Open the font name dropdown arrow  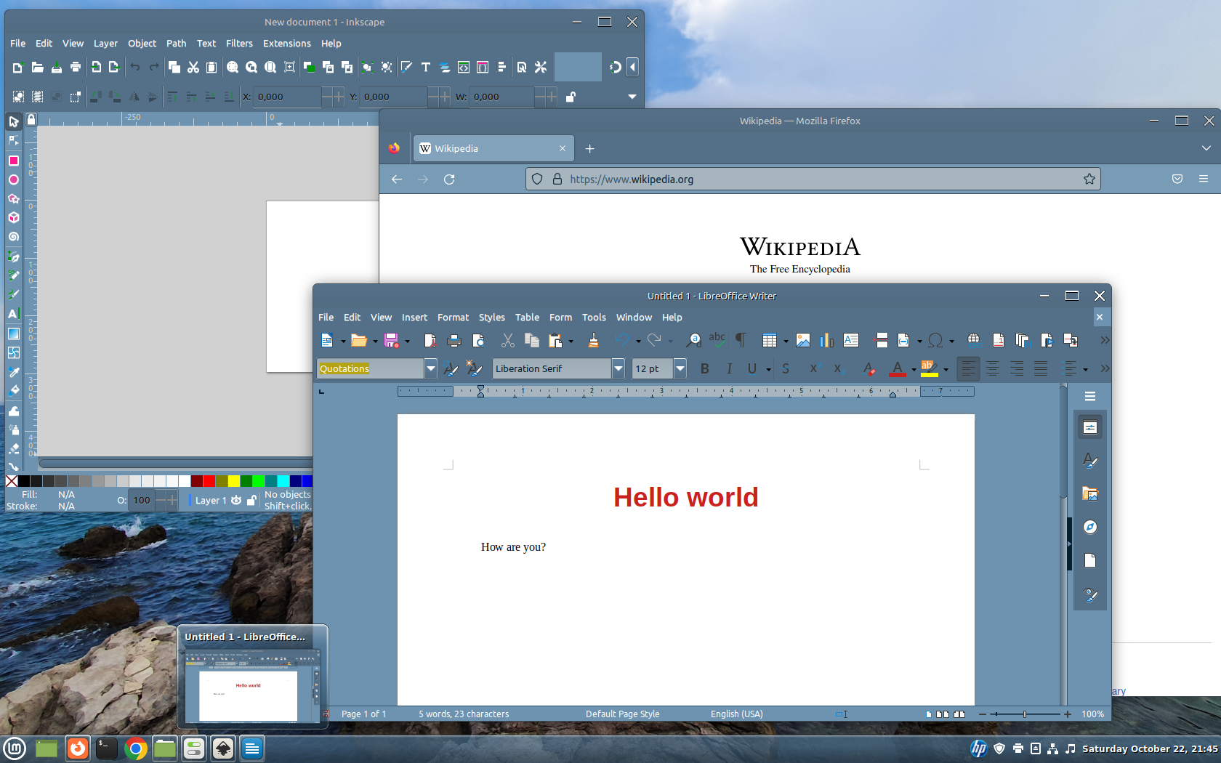point(618,368)
